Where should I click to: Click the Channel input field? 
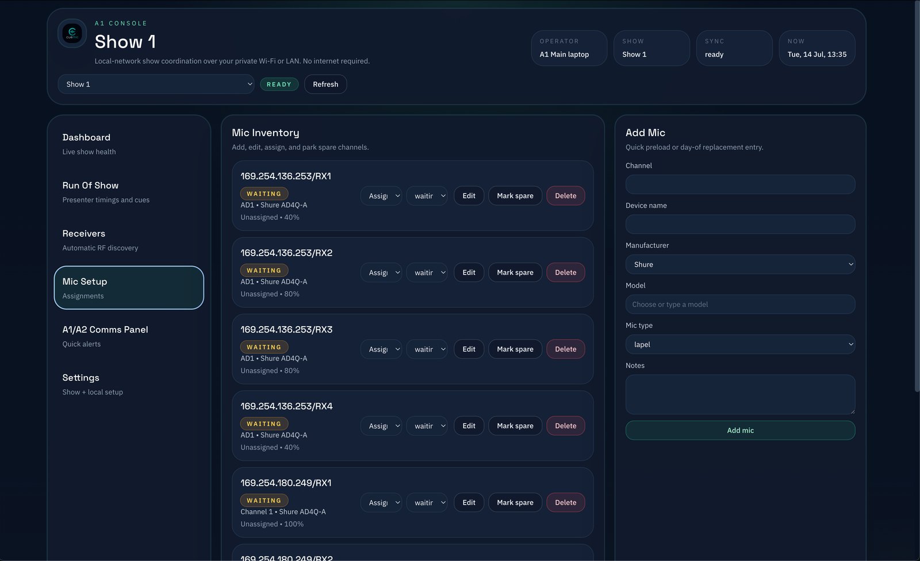pyautogui.click(x=740, y=184)
